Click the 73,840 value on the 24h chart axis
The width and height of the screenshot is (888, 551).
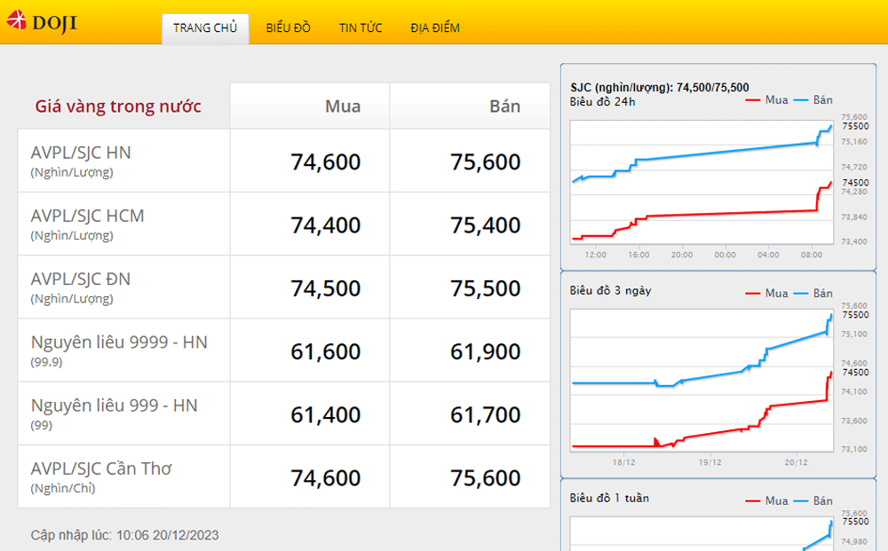pyautogui.click(x=854, y=217)
